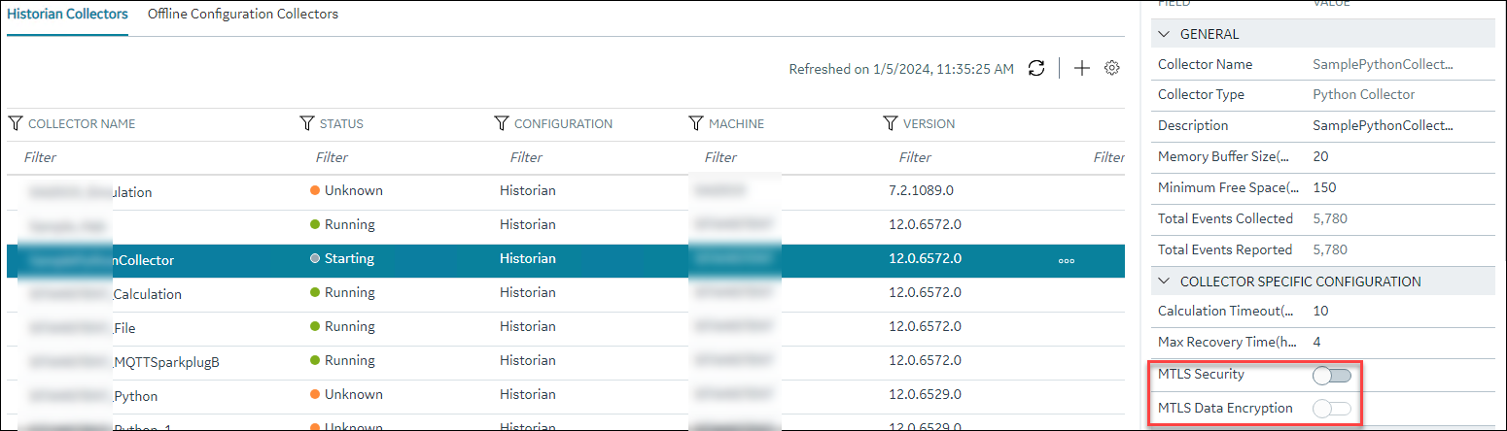This screenshot has height=431, width=1507.
Task: Toggle the MTLS Data Encryption switch
Action: tap(1331, 409)
